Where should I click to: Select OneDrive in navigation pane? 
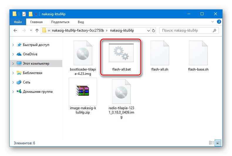point(30,54)
